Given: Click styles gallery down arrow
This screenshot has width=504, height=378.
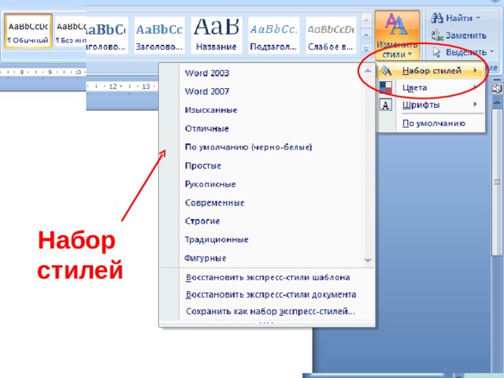Looking at the screenshot, I should 366,35.
